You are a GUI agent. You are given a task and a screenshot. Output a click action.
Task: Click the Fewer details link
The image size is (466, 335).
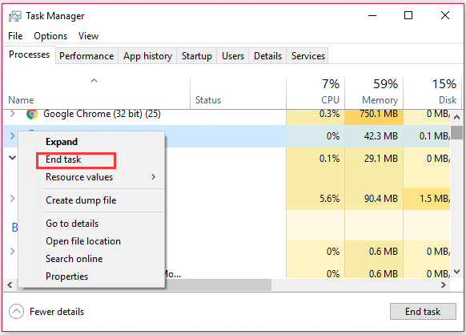click(57, 312)
